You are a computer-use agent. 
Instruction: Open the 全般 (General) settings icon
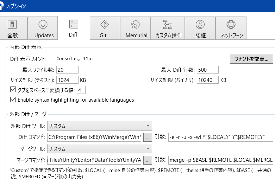click(12, 24)
